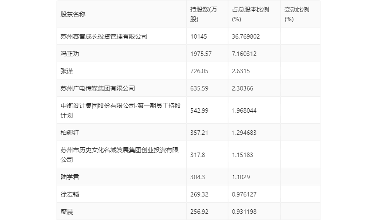377x220 pixels.
Task: Click the value 726.05
Action: 199,71
